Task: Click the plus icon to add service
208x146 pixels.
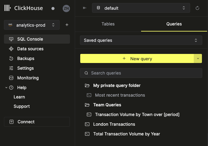Action: coord(67,25)
